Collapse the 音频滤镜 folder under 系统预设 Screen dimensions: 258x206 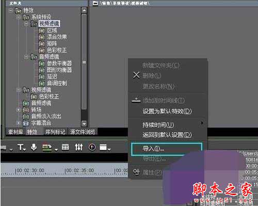[x=26, y=57]
